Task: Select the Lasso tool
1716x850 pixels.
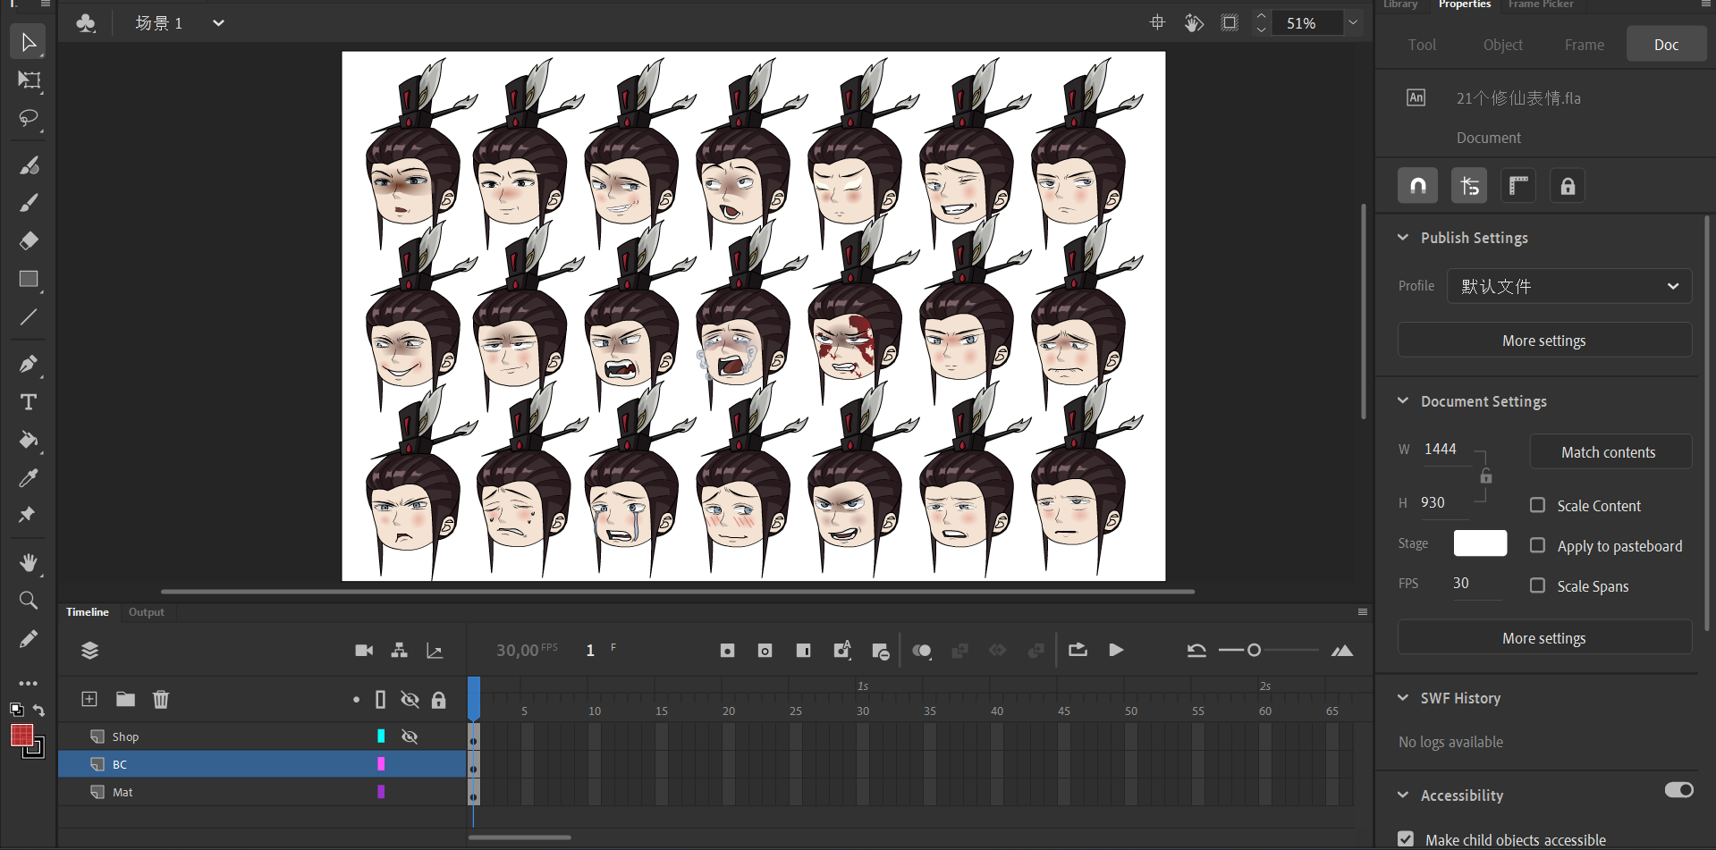Action: pos(29,118)
